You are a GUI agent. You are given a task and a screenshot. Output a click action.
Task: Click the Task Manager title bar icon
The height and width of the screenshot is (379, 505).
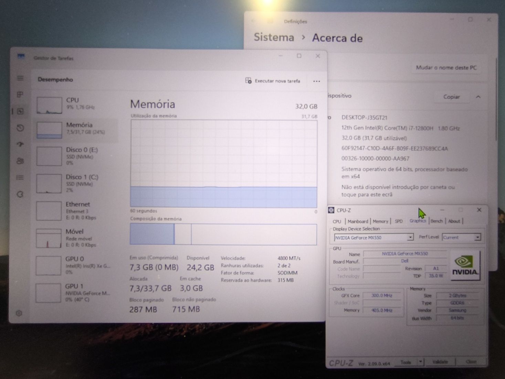point(21,57)
